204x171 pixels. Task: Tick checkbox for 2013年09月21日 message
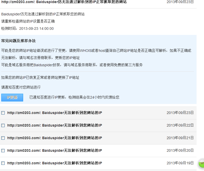pyautogui.click(x=3, y=138)
